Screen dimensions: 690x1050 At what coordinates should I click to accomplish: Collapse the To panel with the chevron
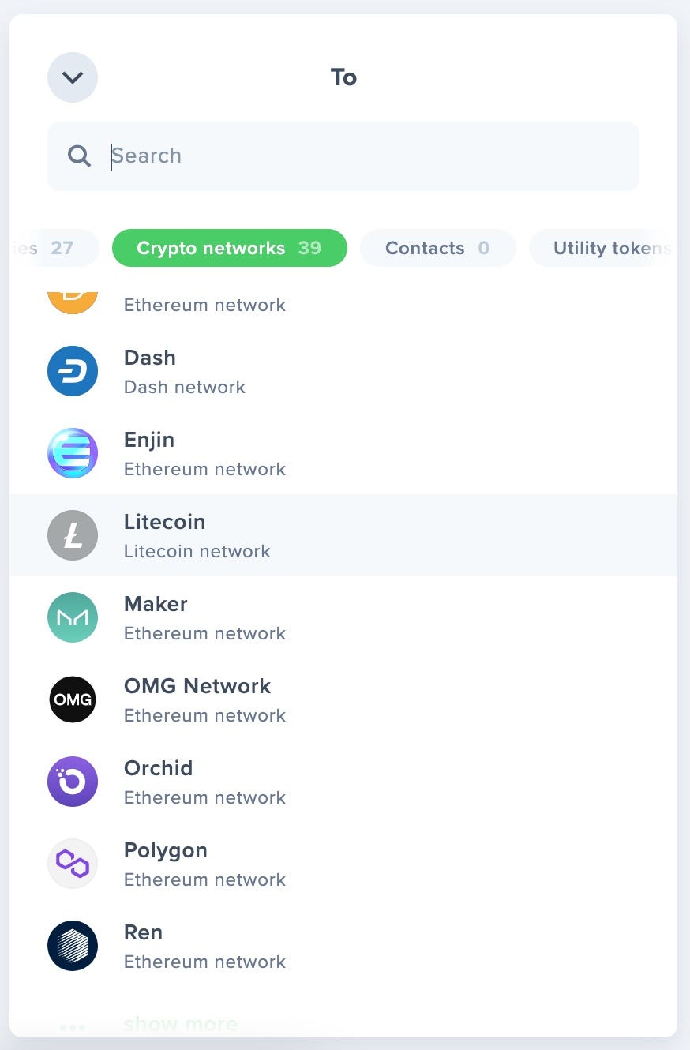coord(73,77)
